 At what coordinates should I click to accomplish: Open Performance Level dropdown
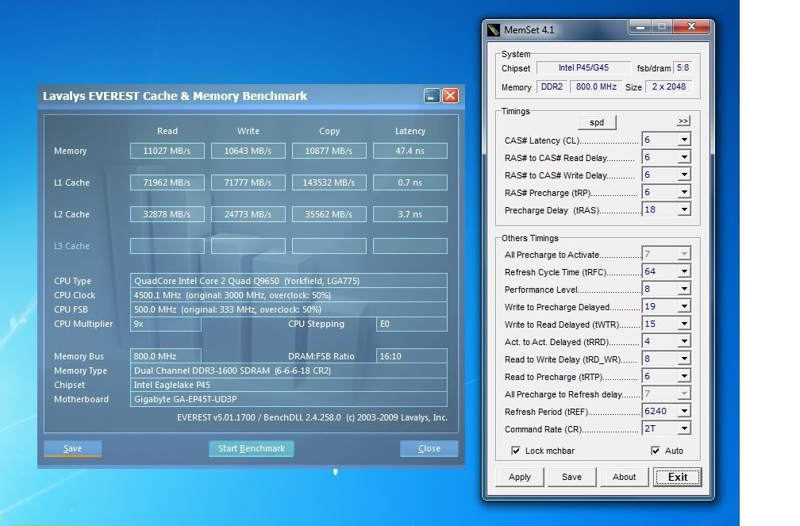(684, 289)
